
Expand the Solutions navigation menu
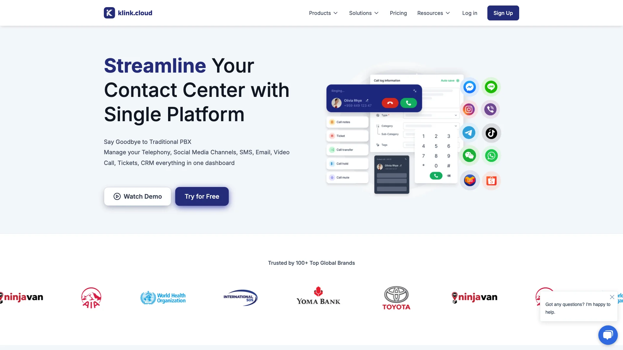[363, 13]
